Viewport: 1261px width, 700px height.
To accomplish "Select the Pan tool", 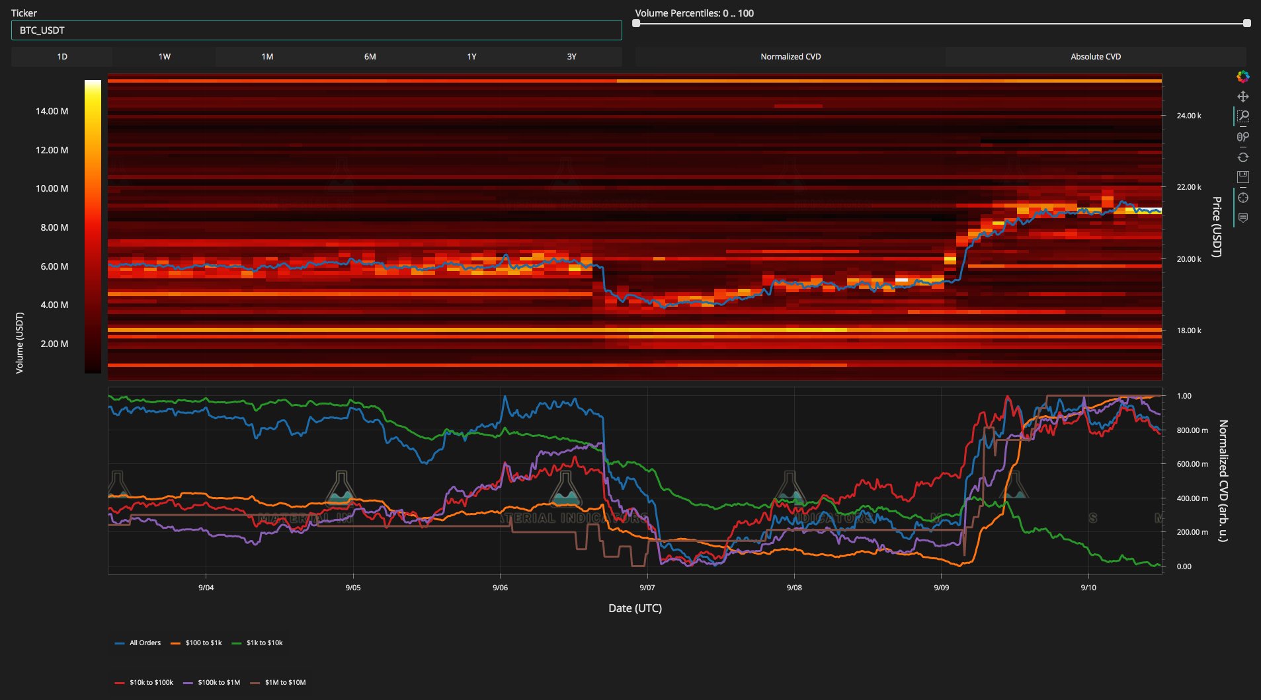I will [1242, 97].
